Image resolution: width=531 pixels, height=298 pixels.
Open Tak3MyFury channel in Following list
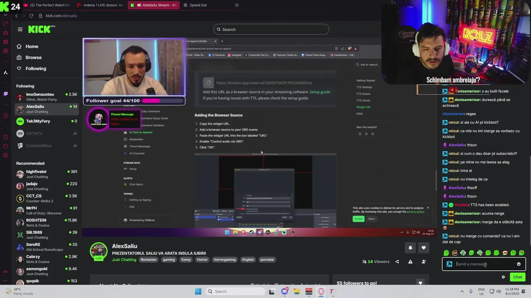click(x=46, y=121)
